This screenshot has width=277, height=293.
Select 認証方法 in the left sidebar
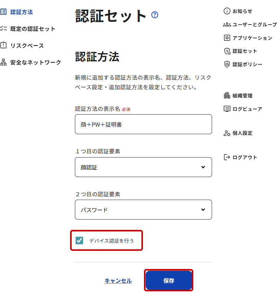click(x=21, y=12)
